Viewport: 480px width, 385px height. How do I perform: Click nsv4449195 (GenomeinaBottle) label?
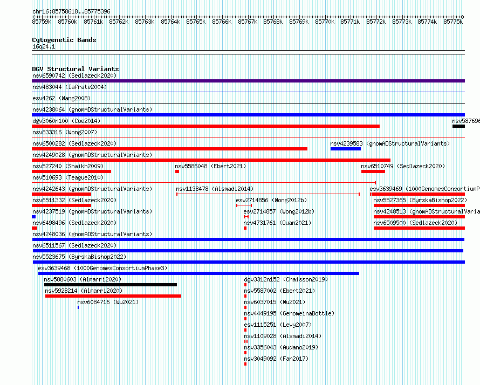pos(289,313)
